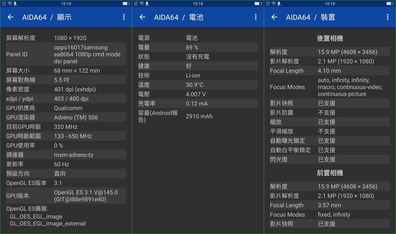Viewport: 396px width, 234px height.
Task: Select front Focus Modes fixed, infinity
Action: click(x=334, y=214)
